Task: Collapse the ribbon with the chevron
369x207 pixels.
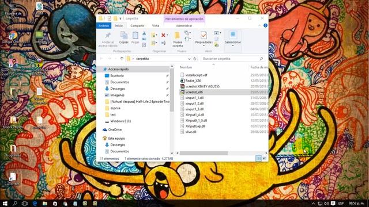Action: [259, 25]
